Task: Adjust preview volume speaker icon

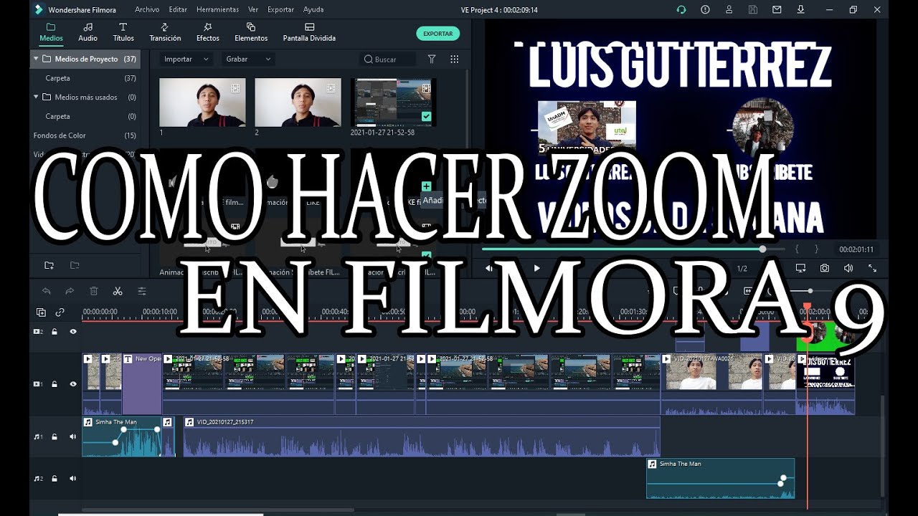Action: (848, 268)
